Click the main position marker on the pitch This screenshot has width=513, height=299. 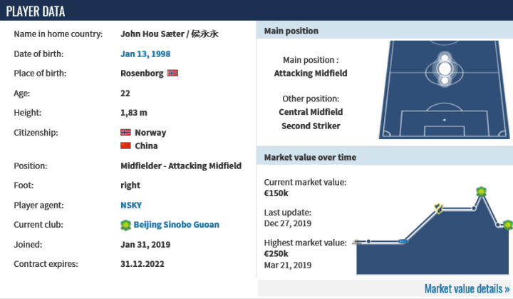coord(445,70)
